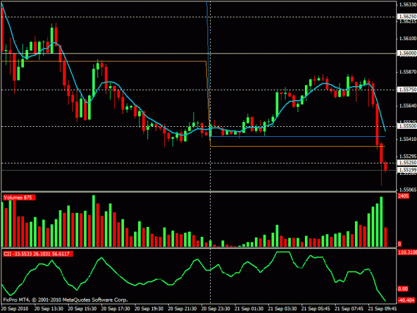Image resolution: width=417 pixels, height=313 pixels.
Task: Click the 21 Sep 09:45 time label
Action: (382, 309)
